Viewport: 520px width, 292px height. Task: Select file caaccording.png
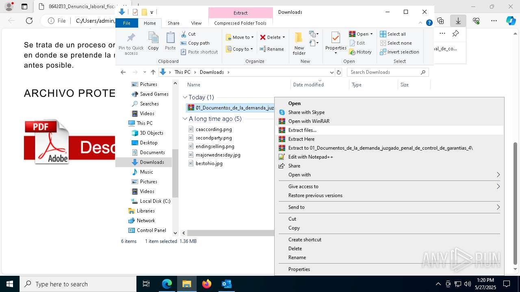[x=214, y=129]
